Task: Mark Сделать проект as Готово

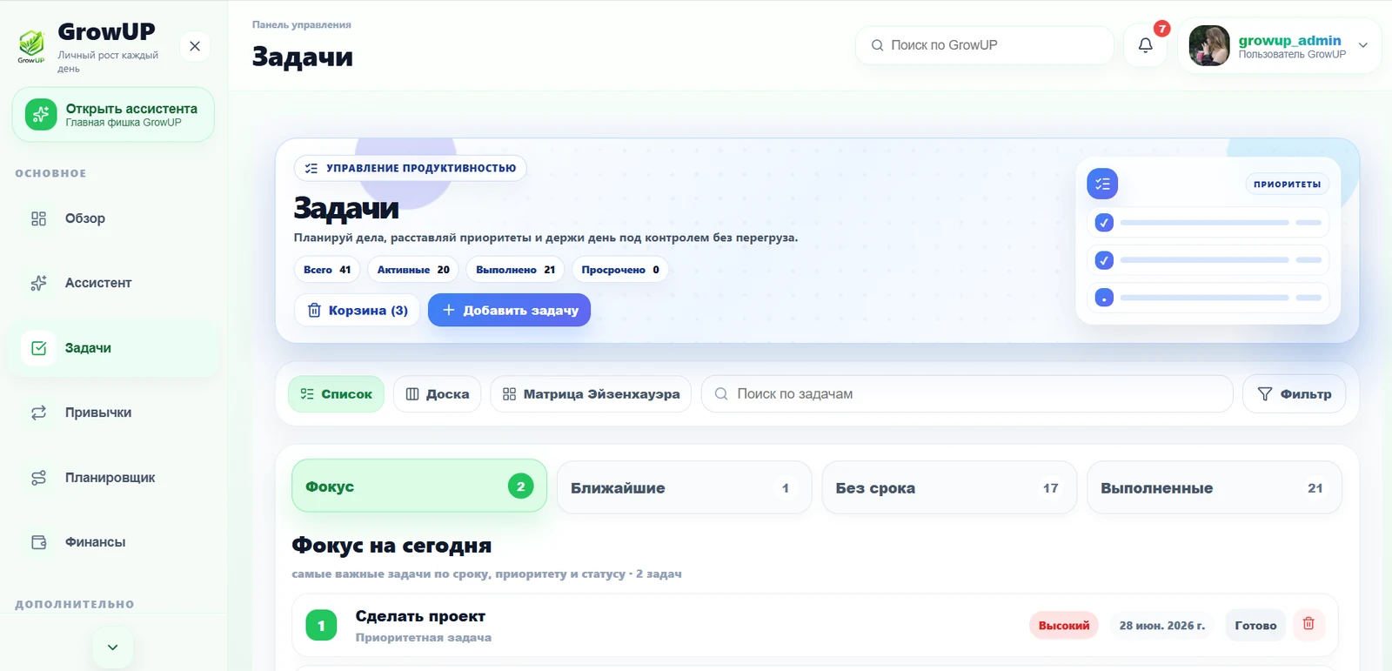Action: tap(1255, 625)
